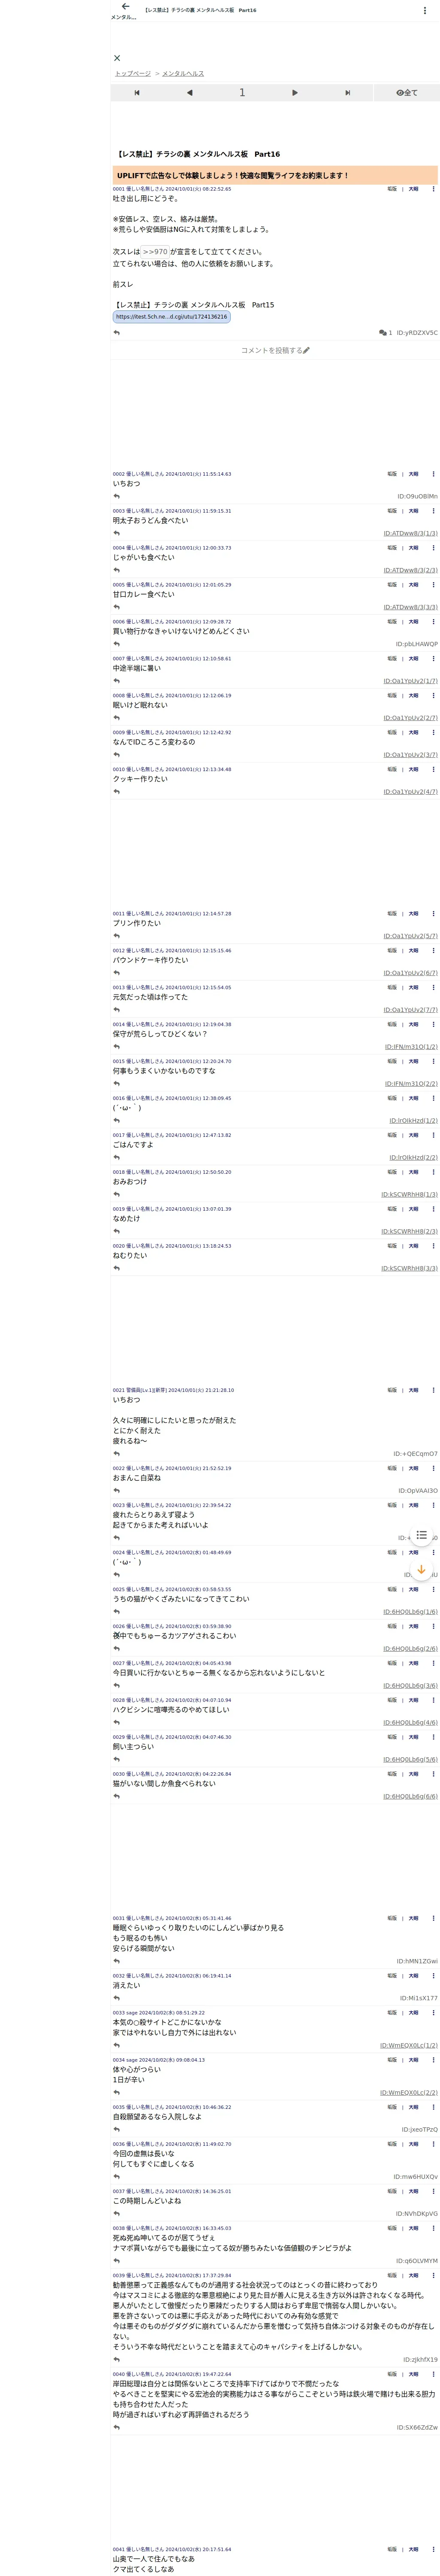
Task: Click 垢版 on post 0029
Action: click(x=392, y=1738)
